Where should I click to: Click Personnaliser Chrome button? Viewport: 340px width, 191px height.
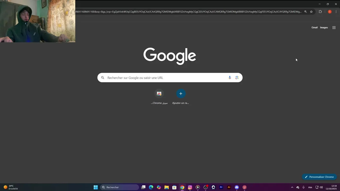coord(319,177)
